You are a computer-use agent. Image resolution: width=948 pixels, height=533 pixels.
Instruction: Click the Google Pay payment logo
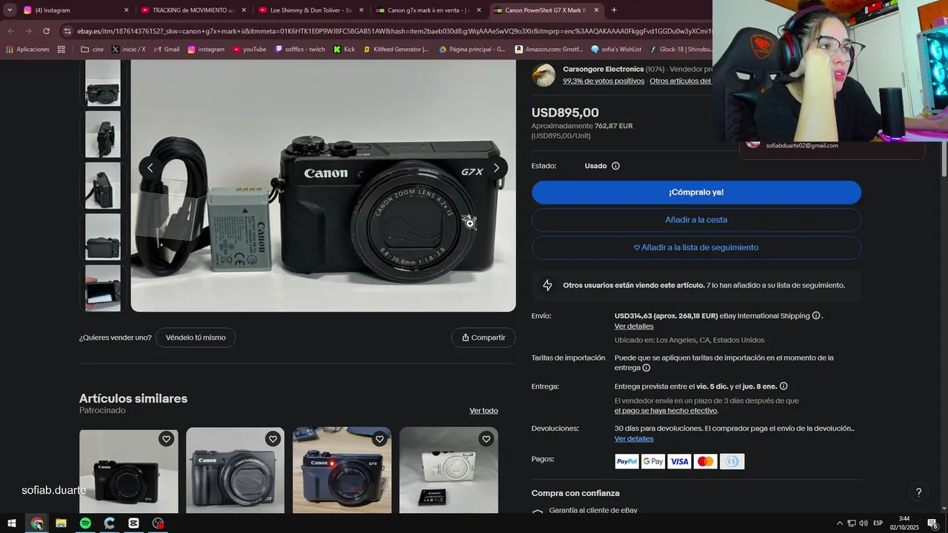point(653,461)
